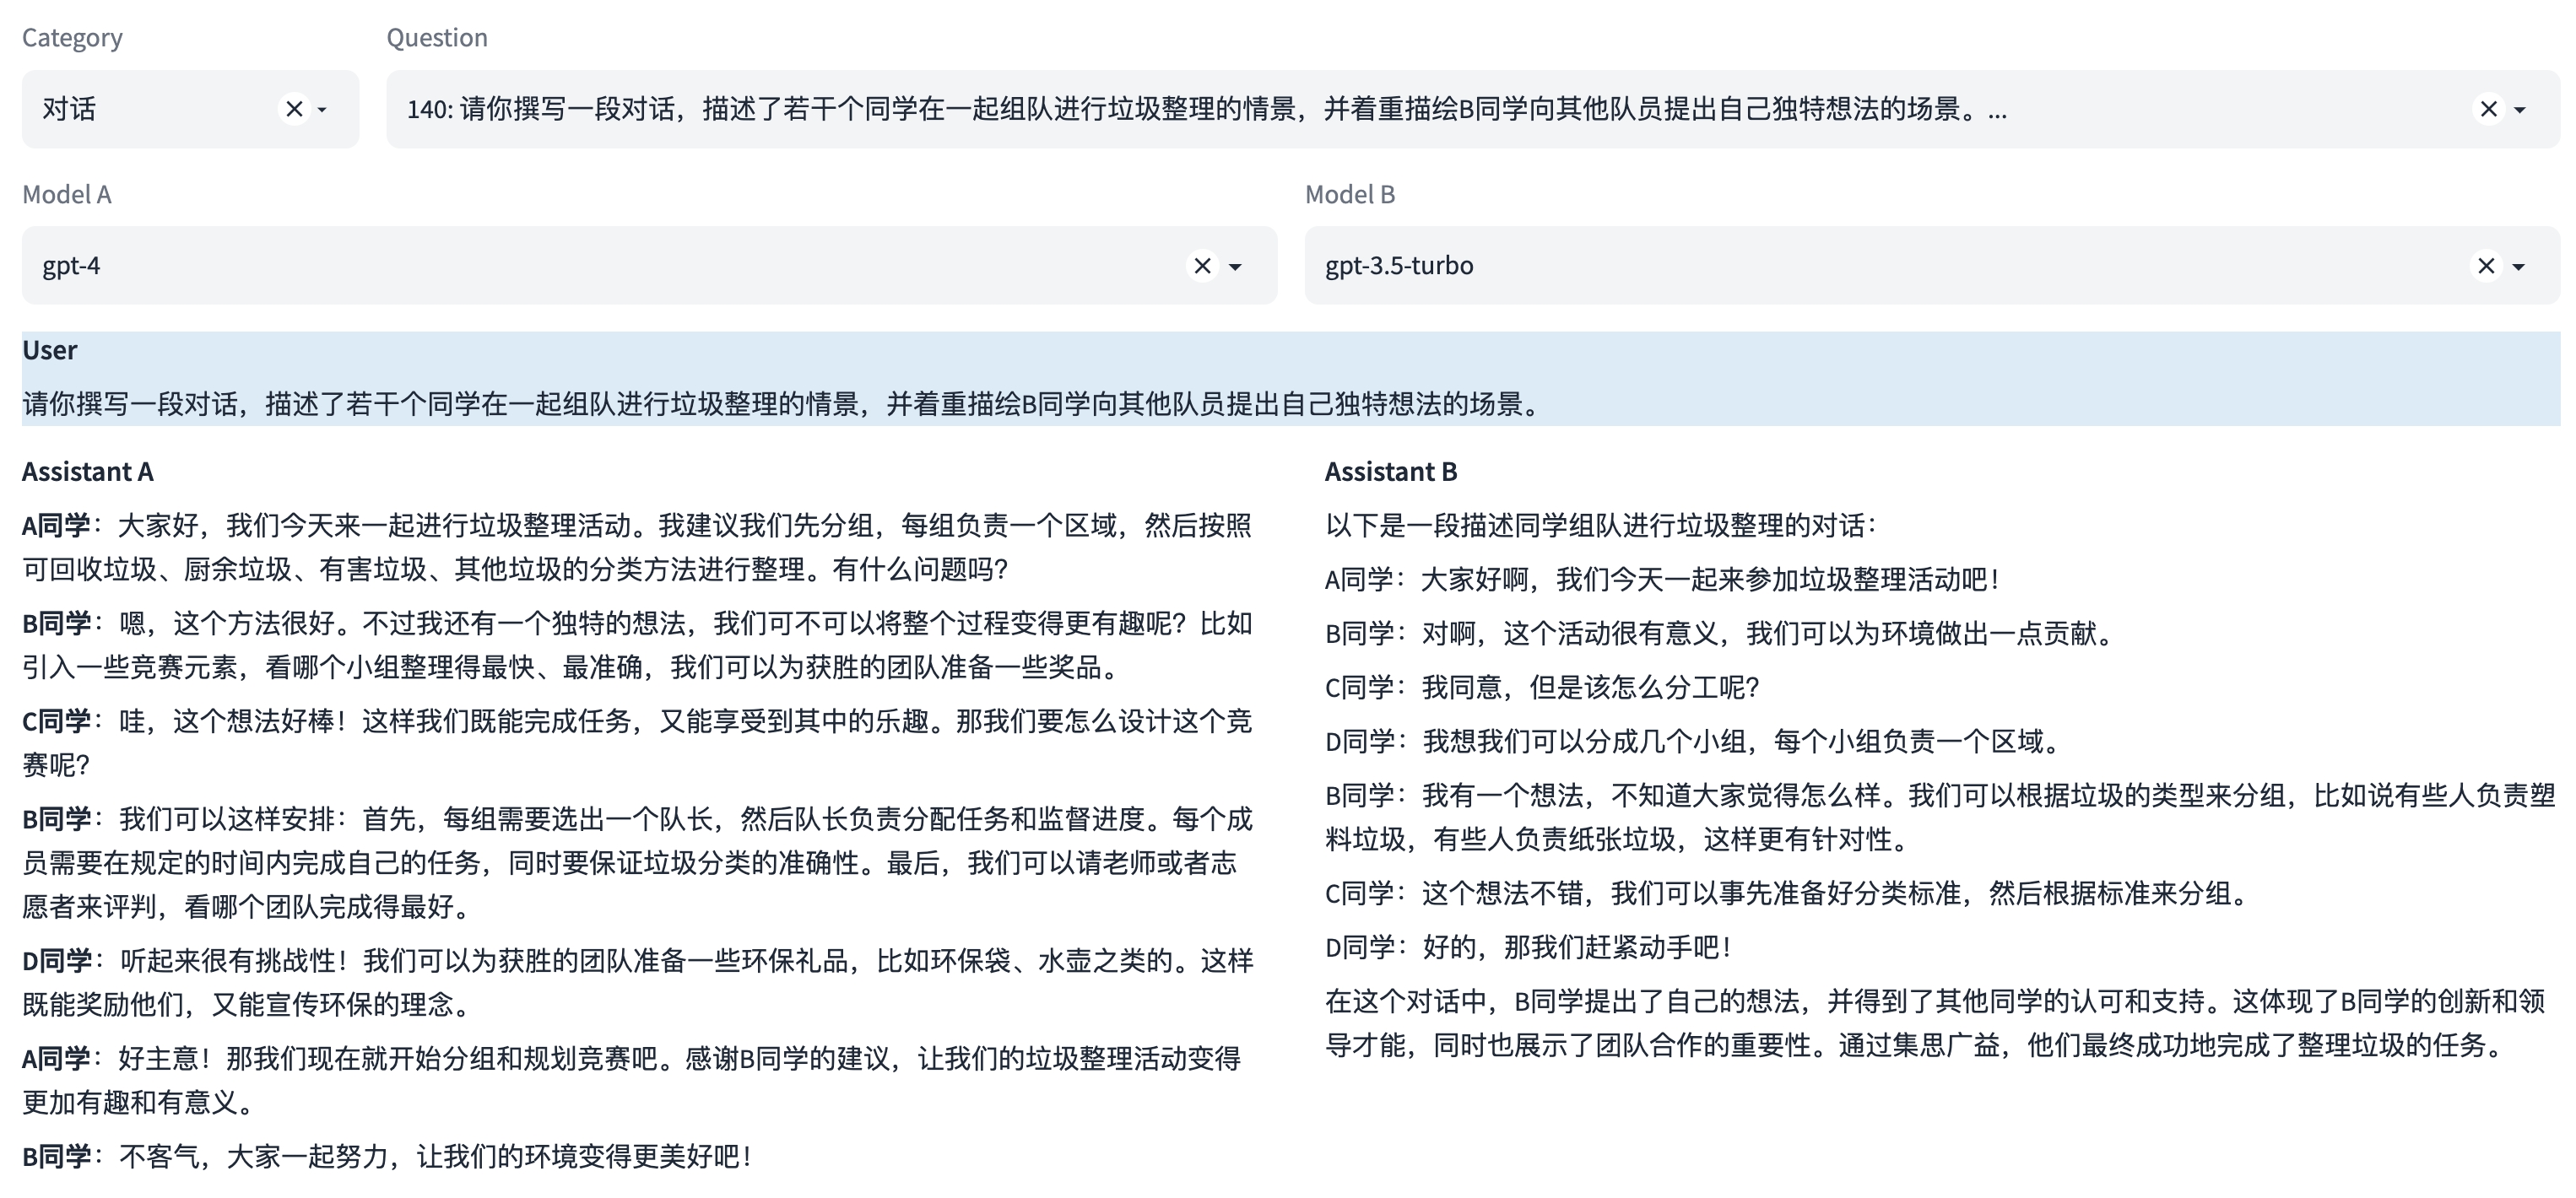Clear the Model B gpt-3.5-turbo selection
The width and height of the screenshot is (2576, 1198).
[2486, 266]
